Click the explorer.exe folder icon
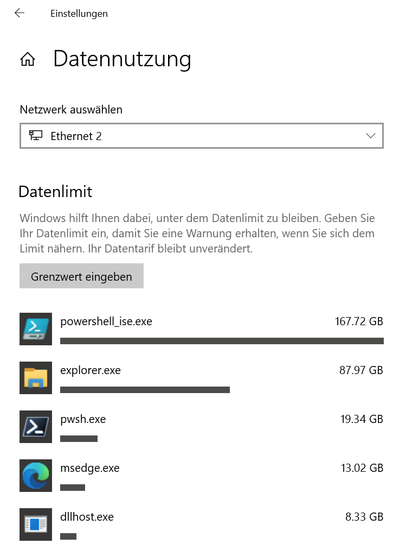406x550 pixels. click(36, 378)
